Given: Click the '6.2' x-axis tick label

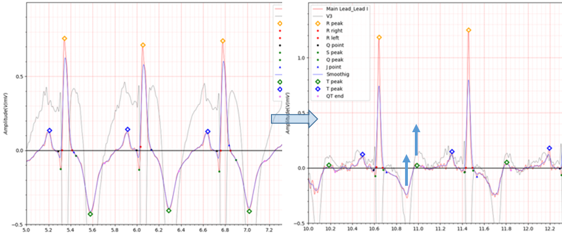Looking at the screenshot, I should tap(159, 230).
